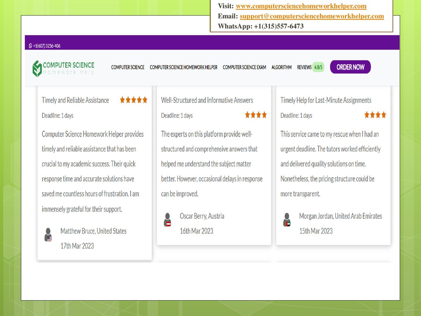This screenshot has width=421, height=316.
Task: Click the date '16th Mar 2023'
Action: 196,231
